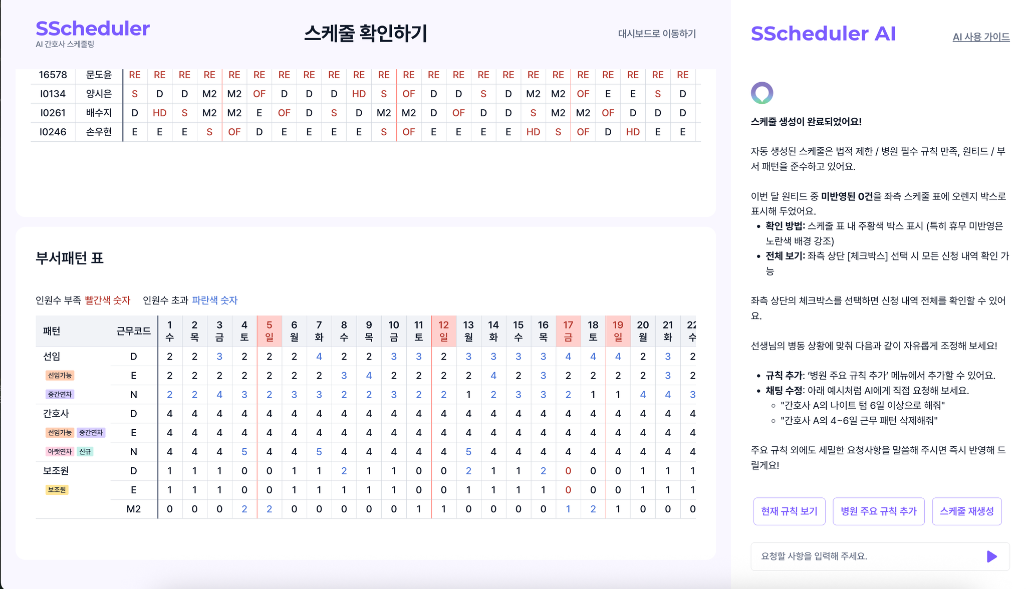Click the 신규 tag under 간호사

pos(85,451)
